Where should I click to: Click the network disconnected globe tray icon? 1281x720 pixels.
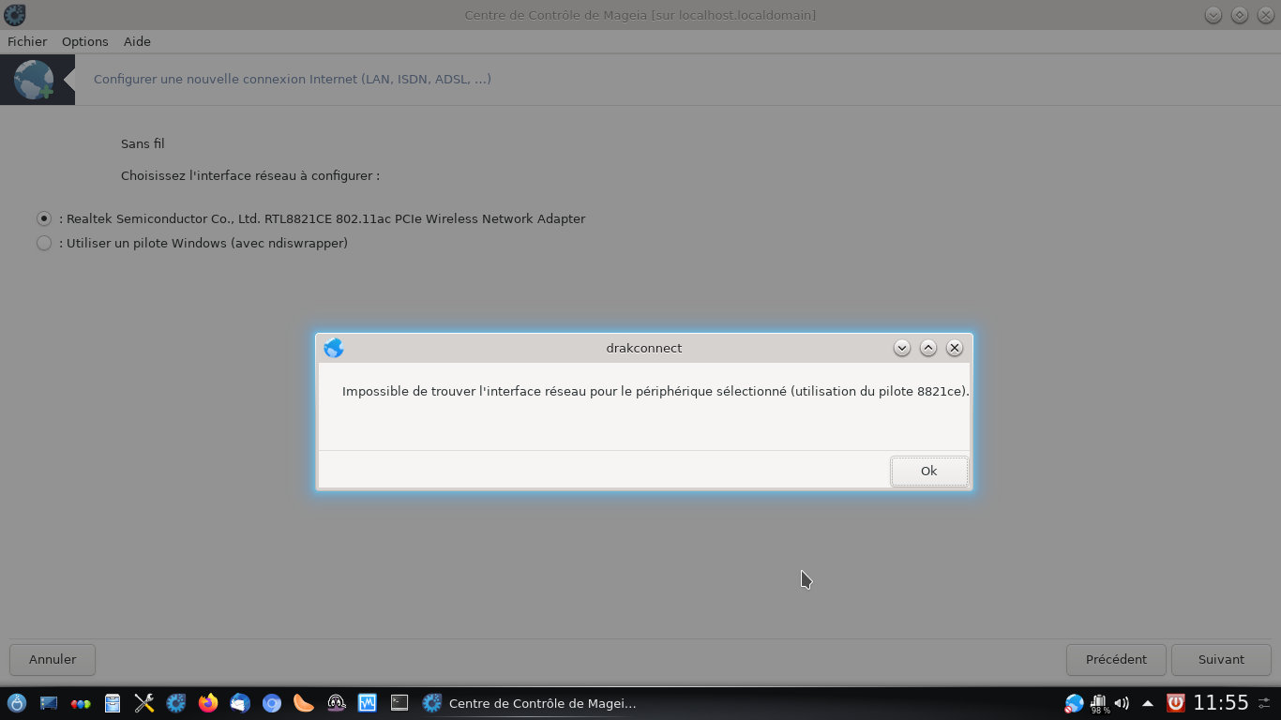tap(1075, 703)
